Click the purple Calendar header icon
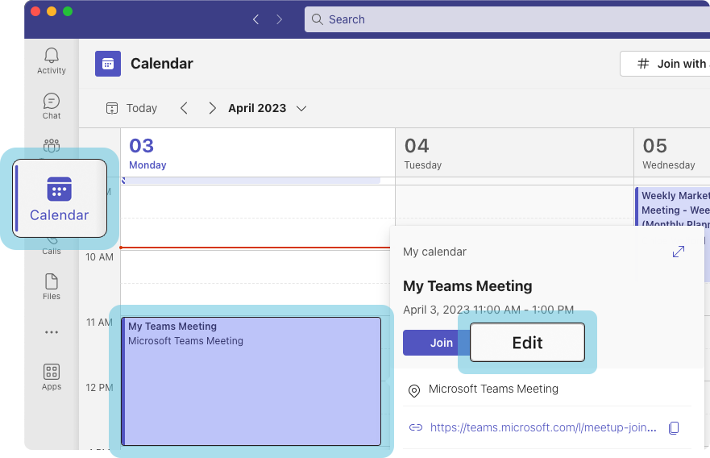The height and width of the screenshot is (458, 710). coord(108,64)
